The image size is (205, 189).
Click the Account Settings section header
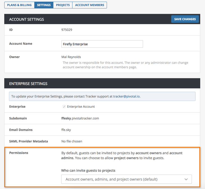(x=26, y=19)
